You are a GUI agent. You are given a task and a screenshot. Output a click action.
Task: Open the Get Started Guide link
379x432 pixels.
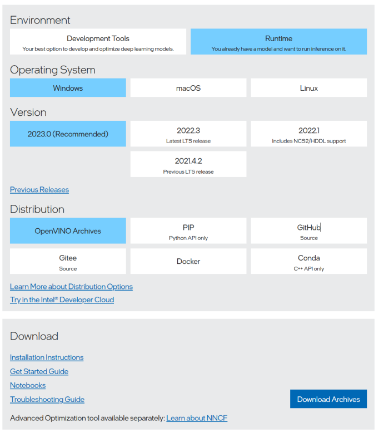click(x=39, y=371)
